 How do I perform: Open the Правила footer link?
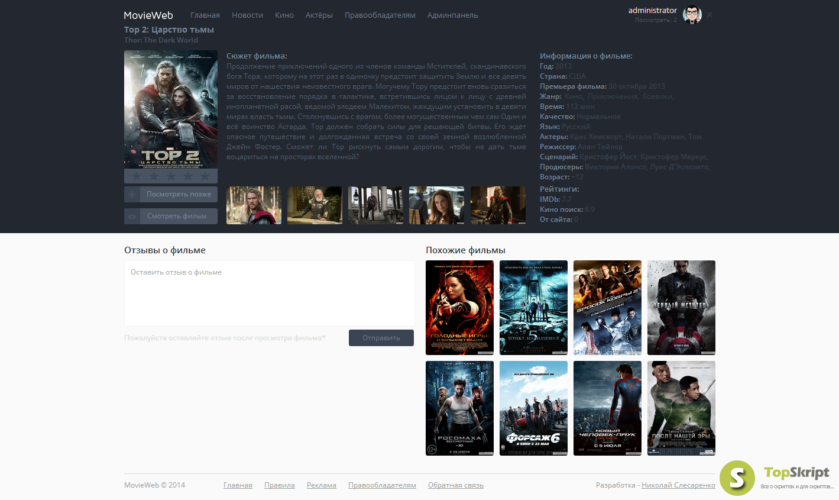[x=280, y=485]
